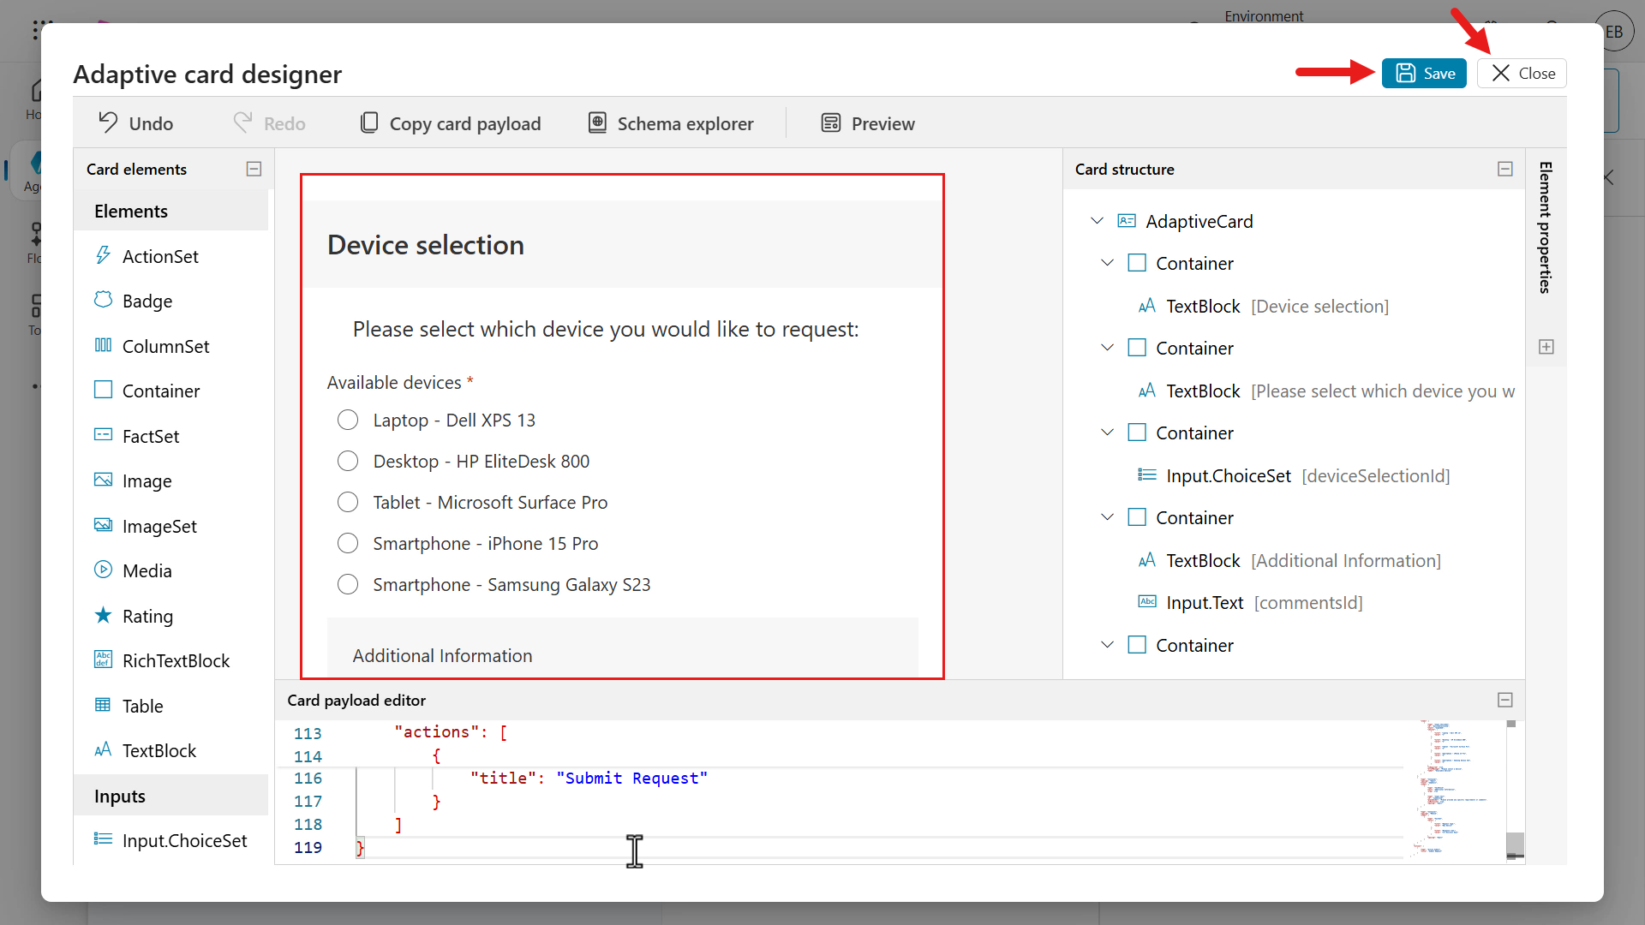The height and width of the screenshot is (925, 1645).
Task: Select the FactSet element icon
Action: (x=103, y=435)
